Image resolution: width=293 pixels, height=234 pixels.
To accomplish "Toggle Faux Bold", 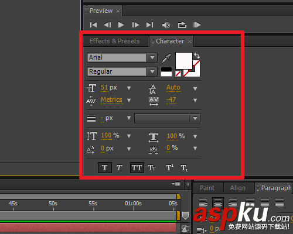I will pos(105,168).
